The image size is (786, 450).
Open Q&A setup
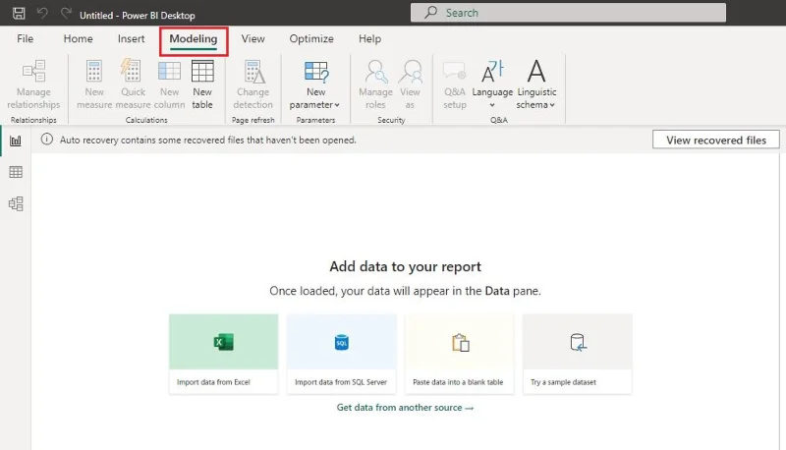click(x=455, y=84)
